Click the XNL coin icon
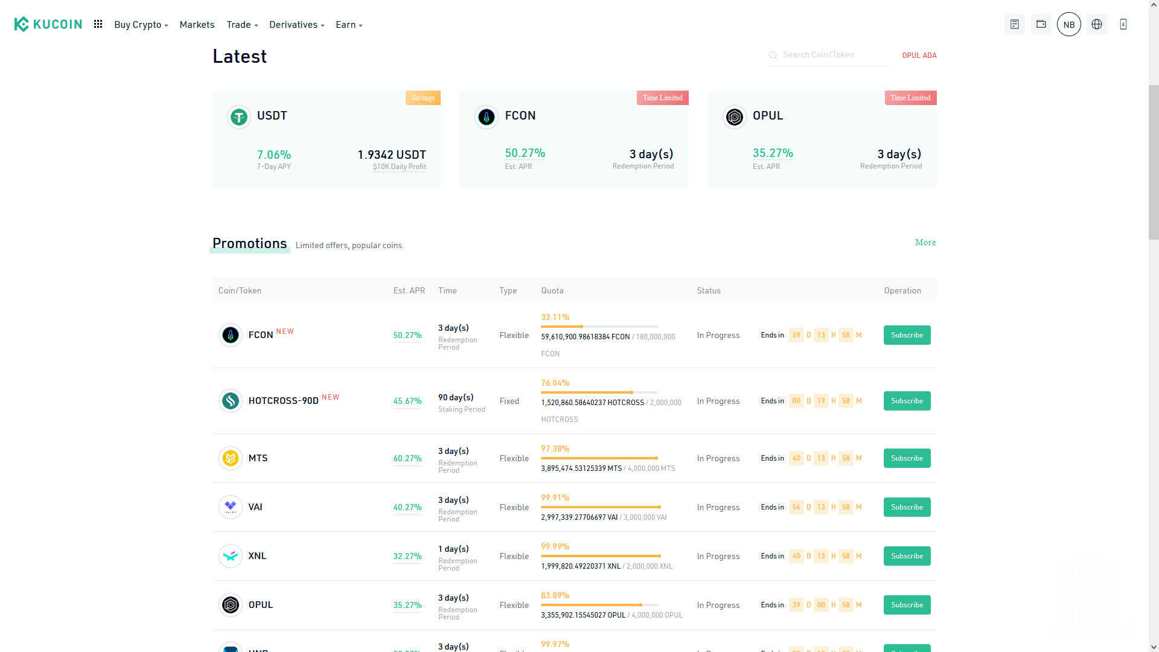 [231, 556]
